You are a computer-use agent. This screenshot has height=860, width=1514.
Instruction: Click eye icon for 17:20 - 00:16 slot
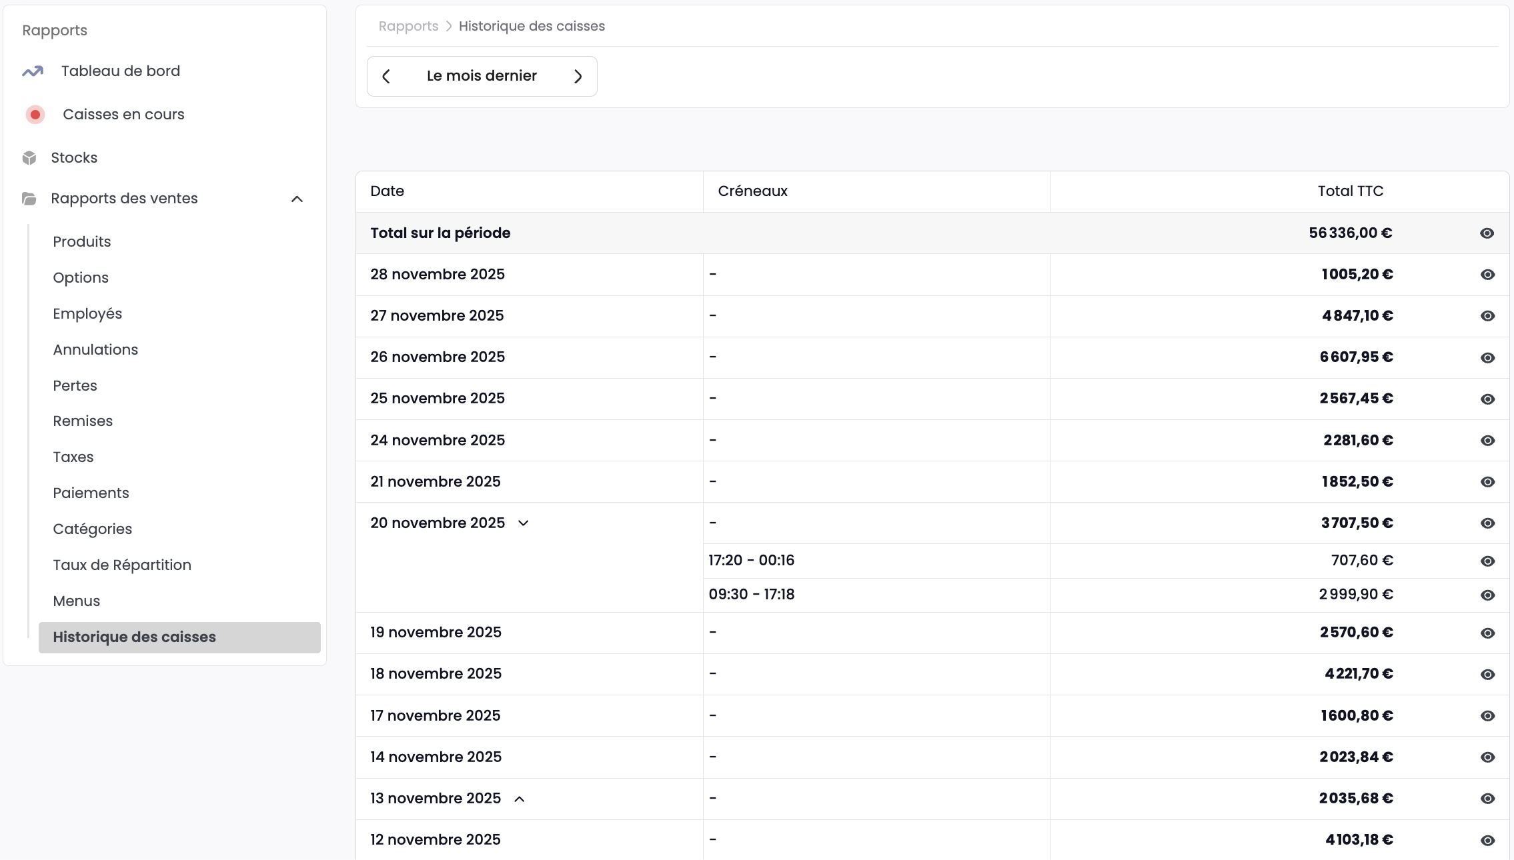click(x=1487, y=561)
